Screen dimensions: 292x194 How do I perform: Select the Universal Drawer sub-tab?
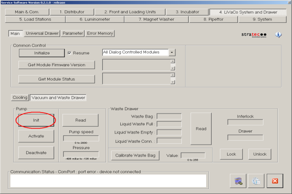pyautogui.click(x=42, y=33)
